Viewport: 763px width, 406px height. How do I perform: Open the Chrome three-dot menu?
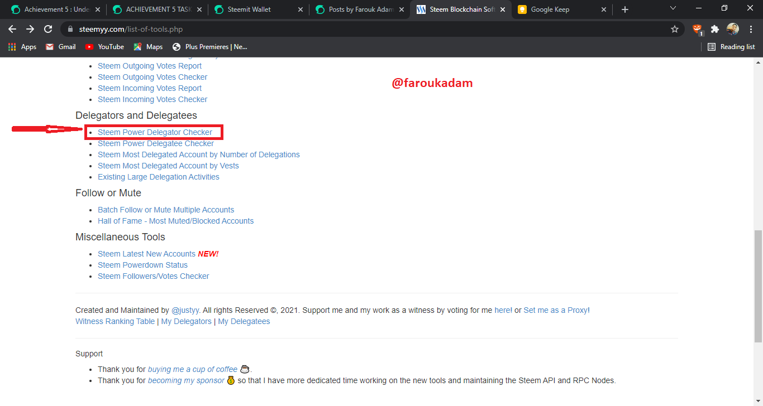pyautogui.click(x=750, y=29)
